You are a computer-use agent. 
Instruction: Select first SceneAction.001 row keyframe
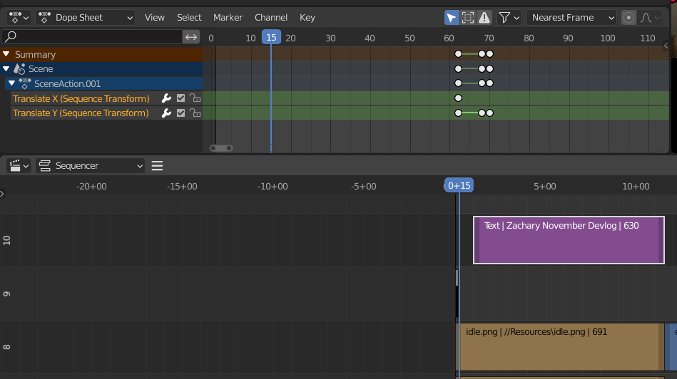pyautogui.click(x=458, y=83)
